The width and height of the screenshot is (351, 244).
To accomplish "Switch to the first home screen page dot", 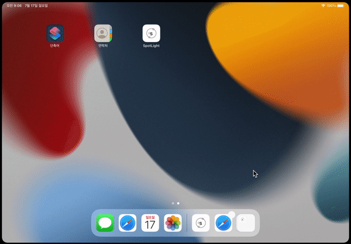I will coord(173,203).
